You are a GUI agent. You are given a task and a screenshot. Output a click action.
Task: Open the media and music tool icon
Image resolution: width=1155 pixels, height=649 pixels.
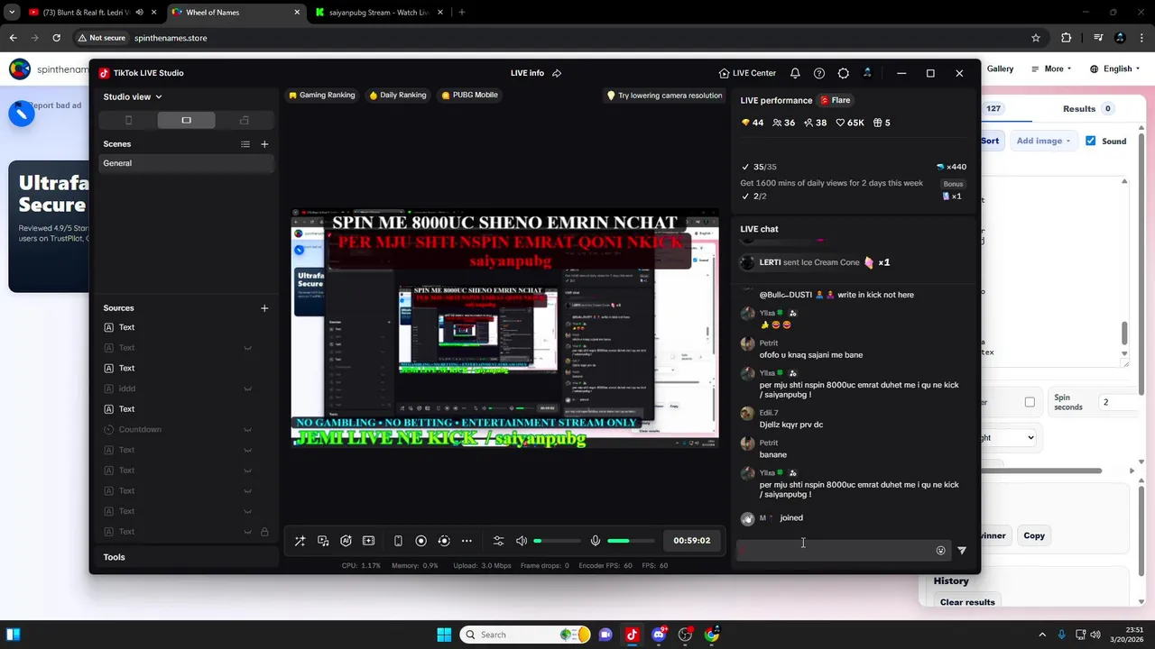coord(323,541)
